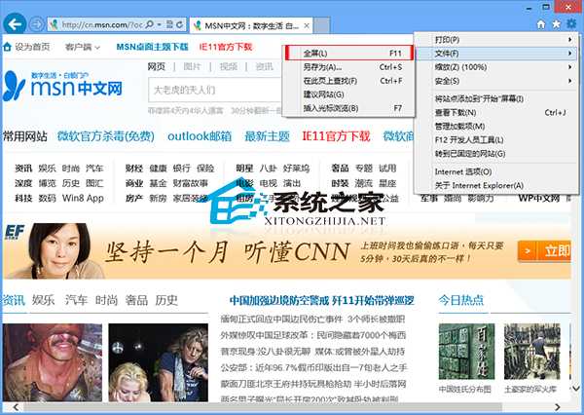Choose 查看下载(N) menu item

(x=495, y=113)
